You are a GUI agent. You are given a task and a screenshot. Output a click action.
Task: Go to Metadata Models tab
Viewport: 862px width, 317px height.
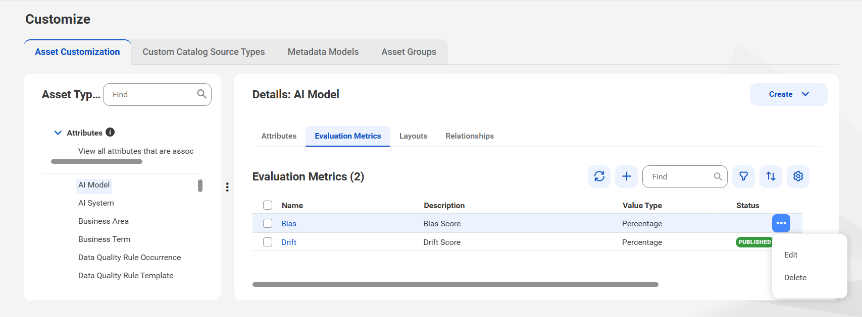(323, 52)
